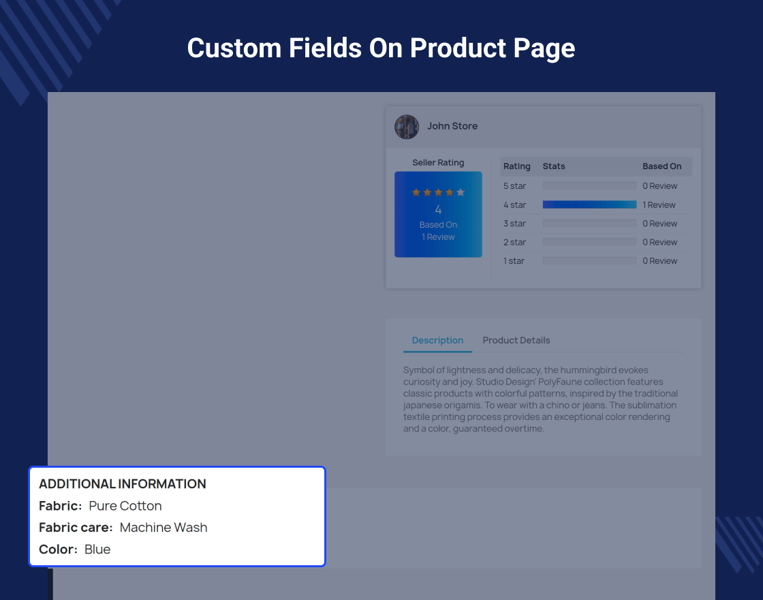Select the '0 Review' text in 3 star row
The height and width of the screenshot is (600, 763).
point(660,224)
